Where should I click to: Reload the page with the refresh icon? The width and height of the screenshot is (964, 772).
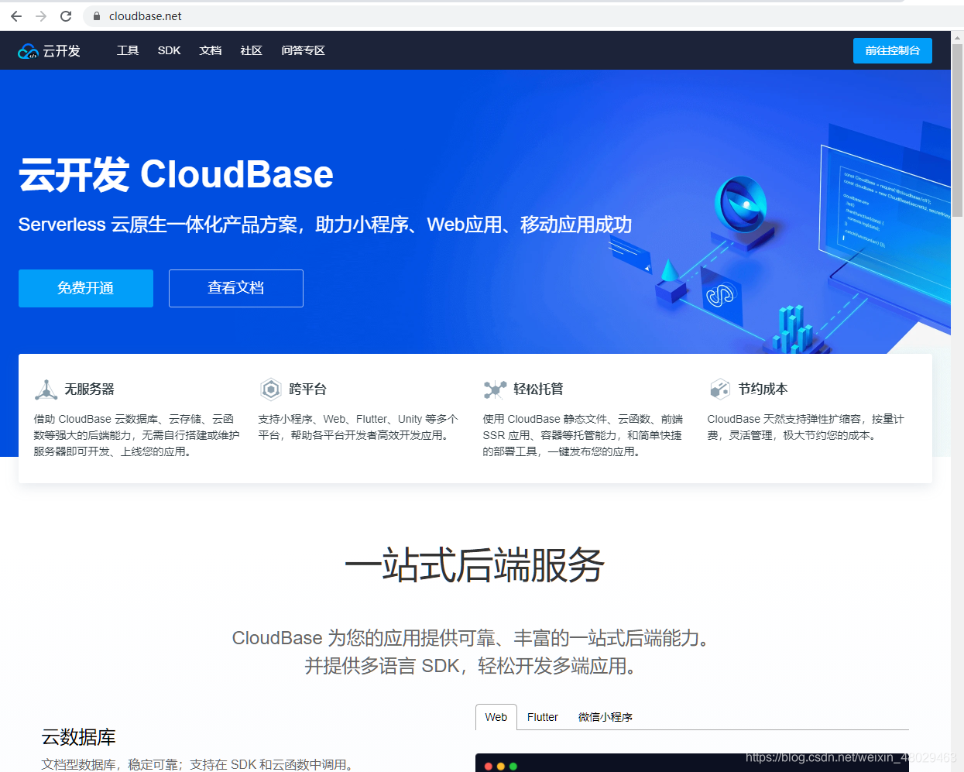point(66,16)
